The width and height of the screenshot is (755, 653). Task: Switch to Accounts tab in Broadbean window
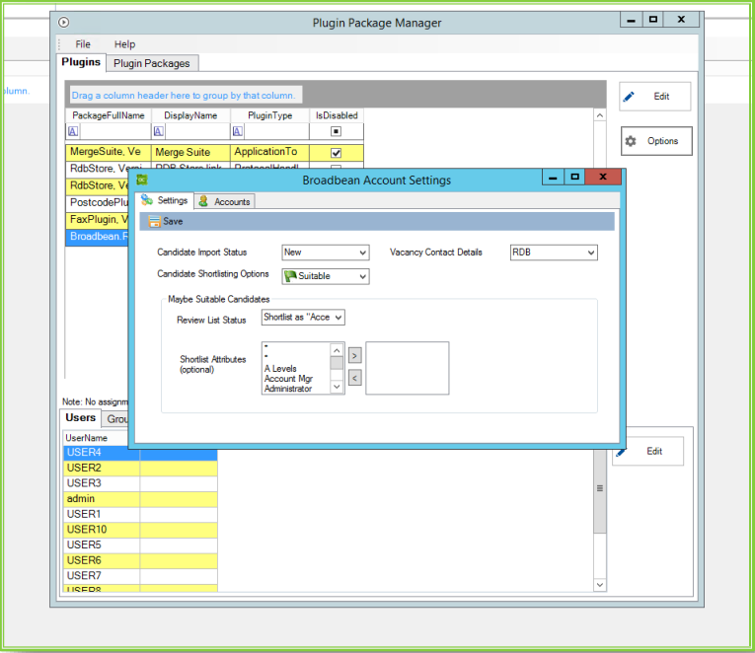[x=225, y=201]
